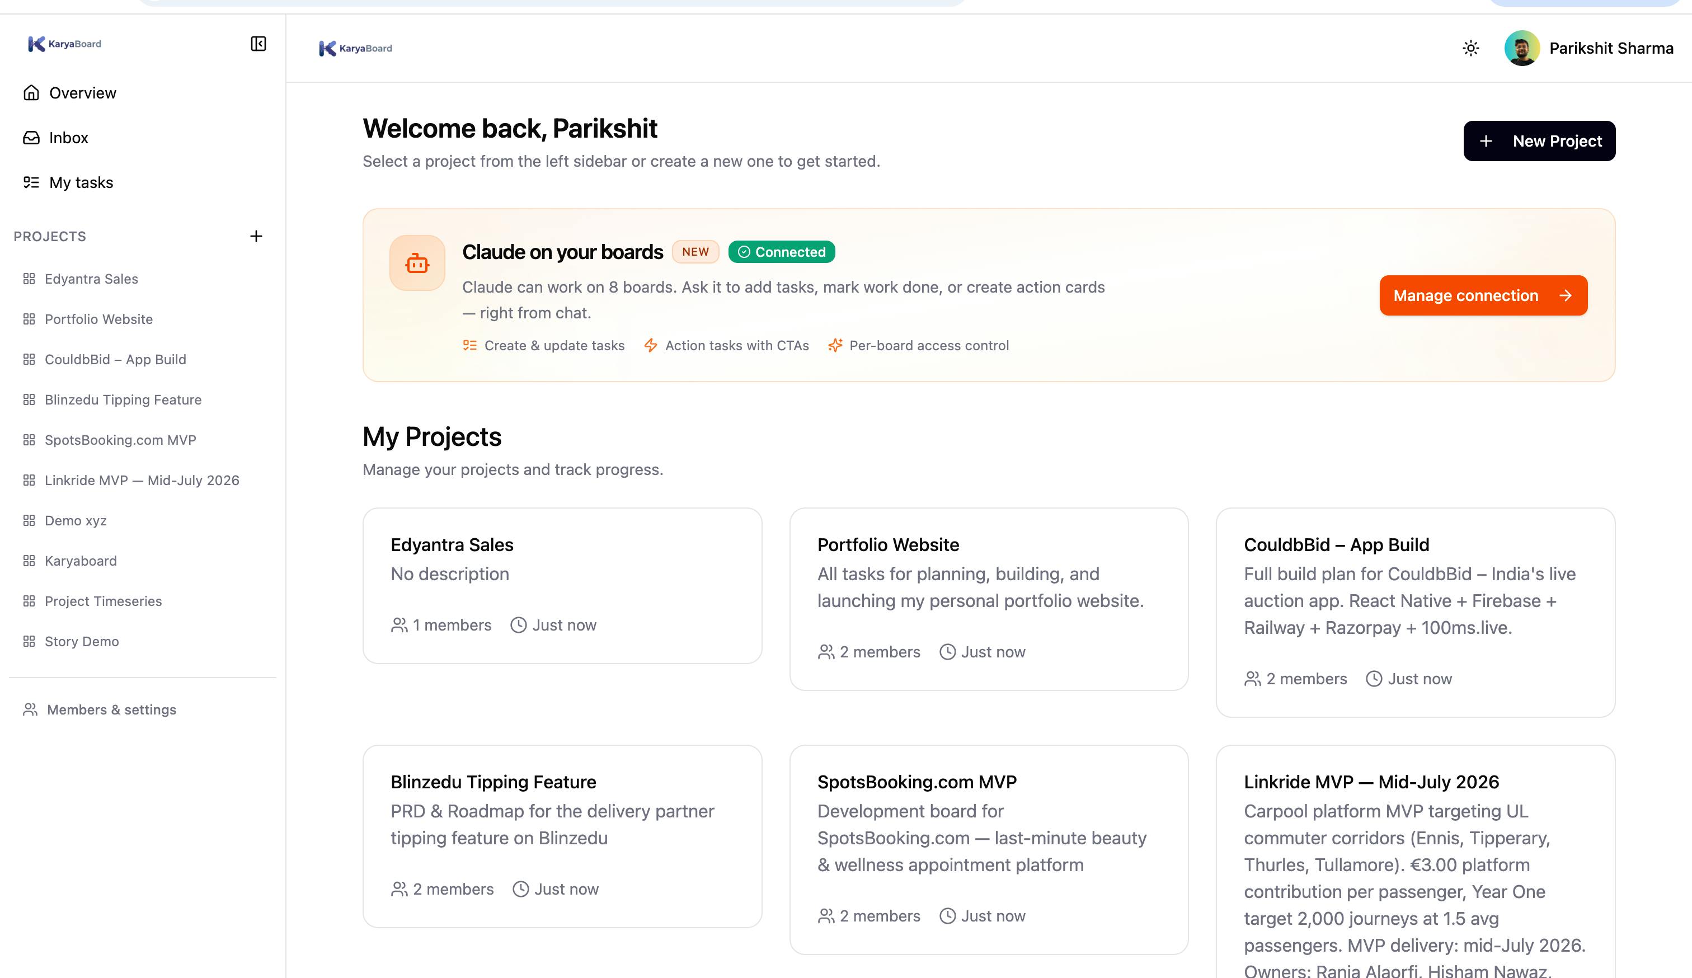Click the Claude robot icon in banner

pos(417,263)
